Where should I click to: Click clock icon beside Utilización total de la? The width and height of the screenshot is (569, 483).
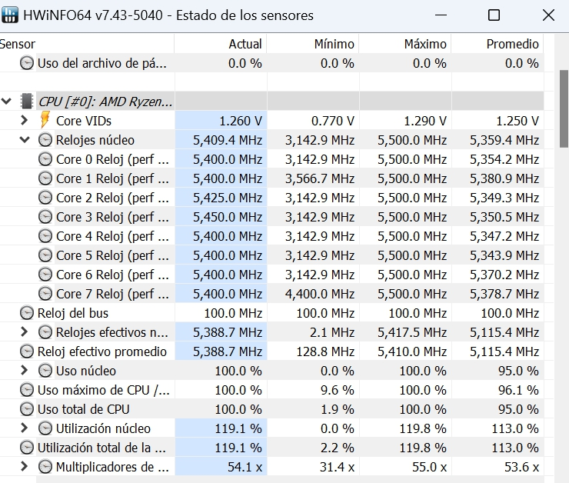[x=26, y=448]
